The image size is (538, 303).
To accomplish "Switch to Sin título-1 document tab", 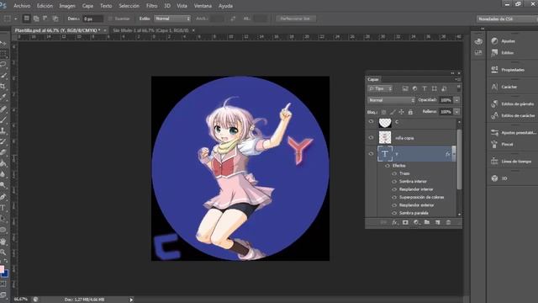I will click(150, 30).
